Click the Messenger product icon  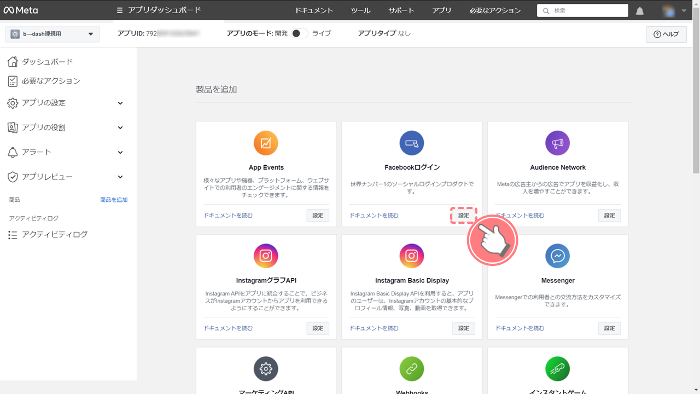tap(557, 256)
